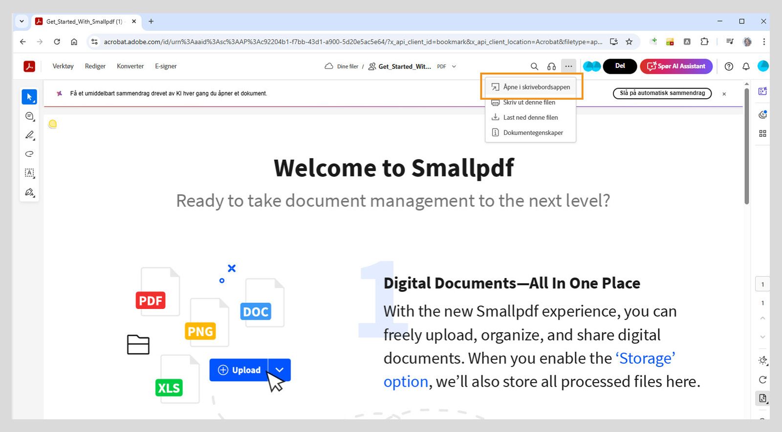Click Slå på automatisk sammendrag

click(662, 93)
